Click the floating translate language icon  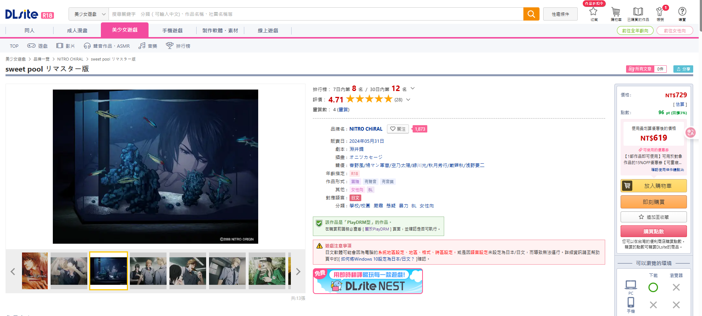pyautogui.click(x=691, y=132)
